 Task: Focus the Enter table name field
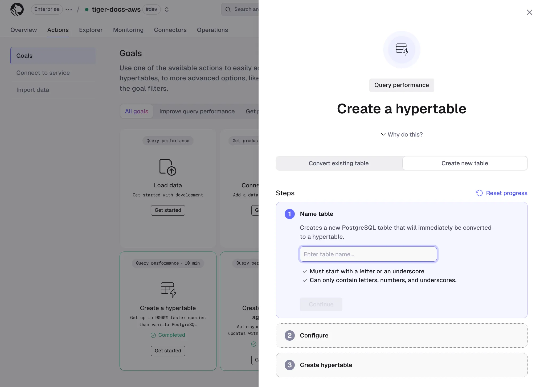[x=368, y=254]
